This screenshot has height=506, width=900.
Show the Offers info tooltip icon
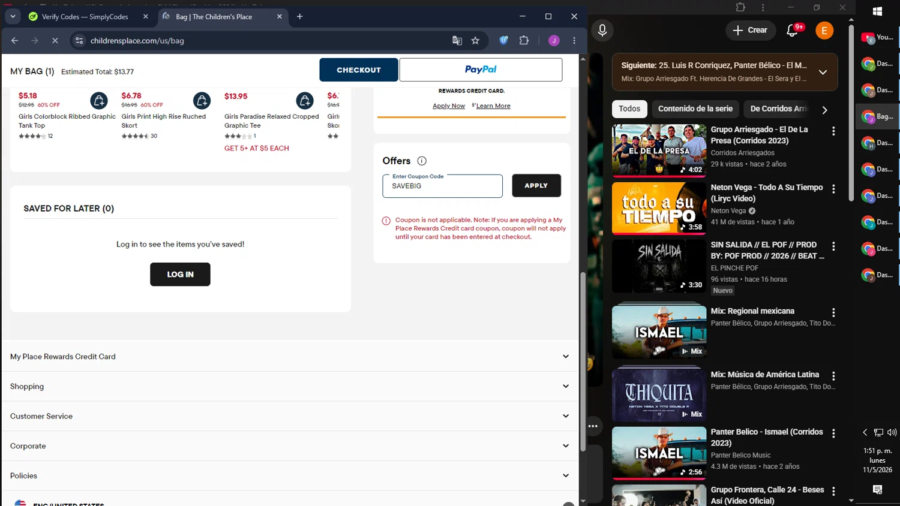tap(422, 161)
